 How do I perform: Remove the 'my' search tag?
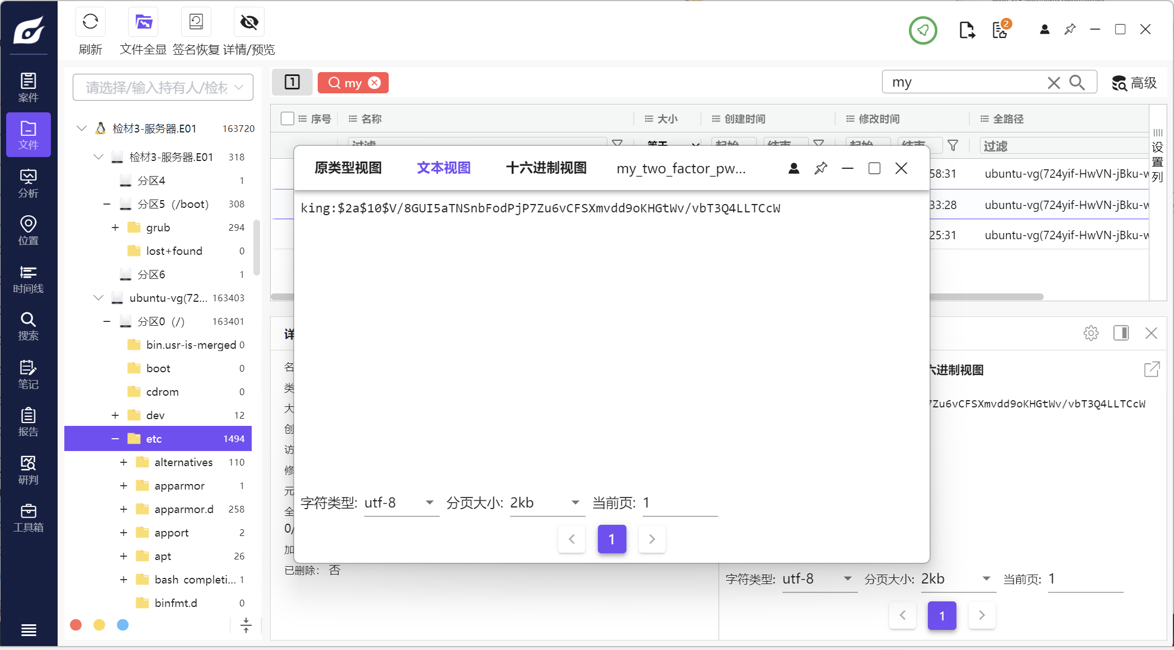click(x=375, y=83)
